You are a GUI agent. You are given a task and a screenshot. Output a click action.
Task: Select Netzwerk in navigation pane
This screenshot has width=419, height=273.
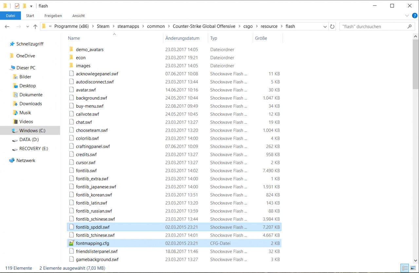[x=26, y=160]
